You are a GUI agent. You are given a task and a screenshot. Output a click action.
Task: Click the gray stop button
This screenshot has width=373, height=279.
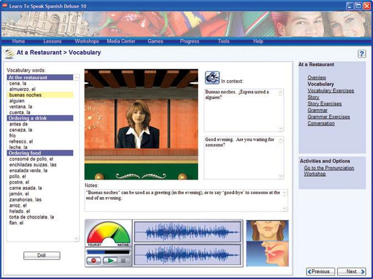coord(123,260)
